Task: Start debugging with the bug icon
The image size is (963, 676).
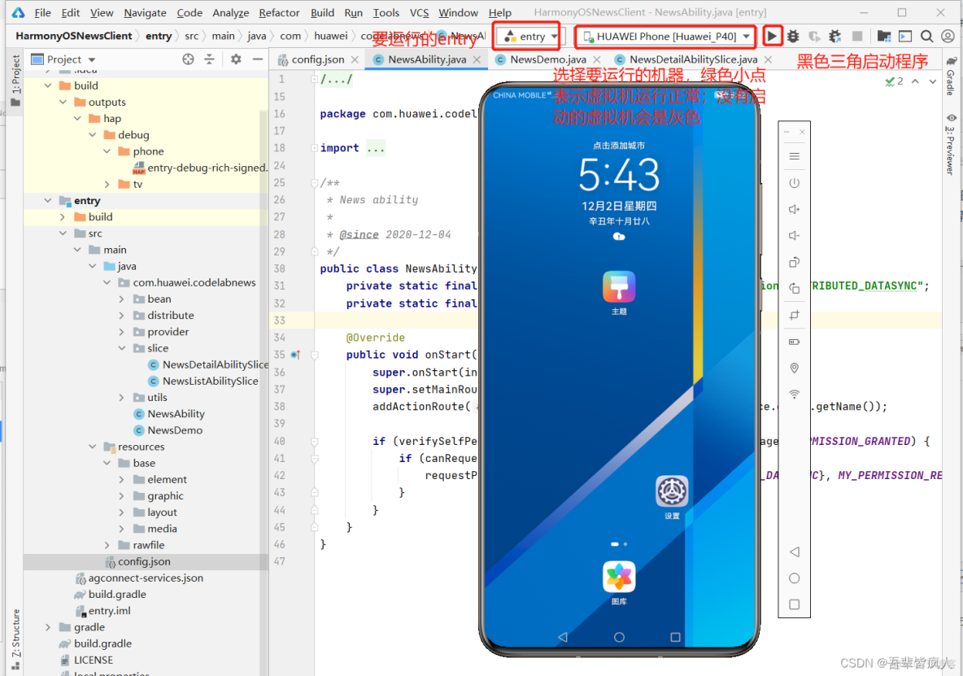Action: pyautogui.click(x=793, y=37)
